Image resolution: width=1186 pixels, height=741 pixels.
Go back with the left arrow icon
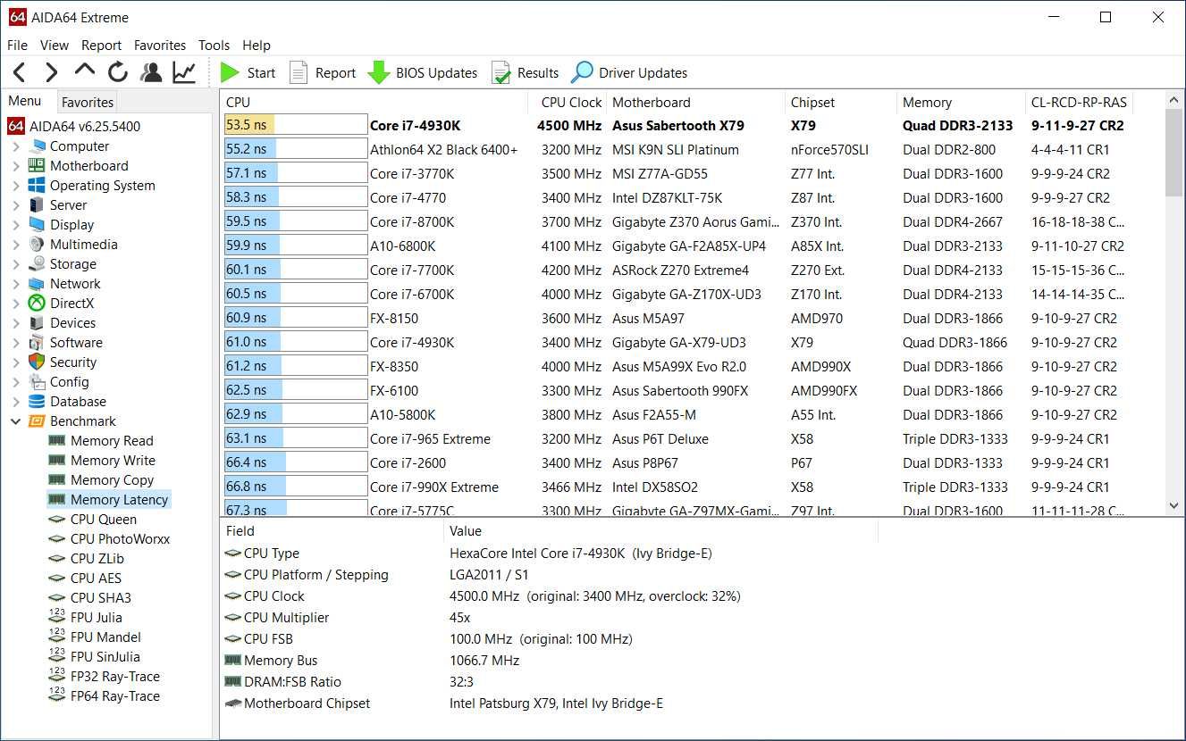[x=20, y=72]
